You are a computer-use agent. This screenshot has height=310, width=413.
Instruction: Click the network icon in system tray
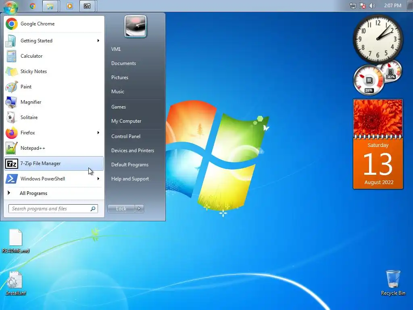(x=353, y=6)
